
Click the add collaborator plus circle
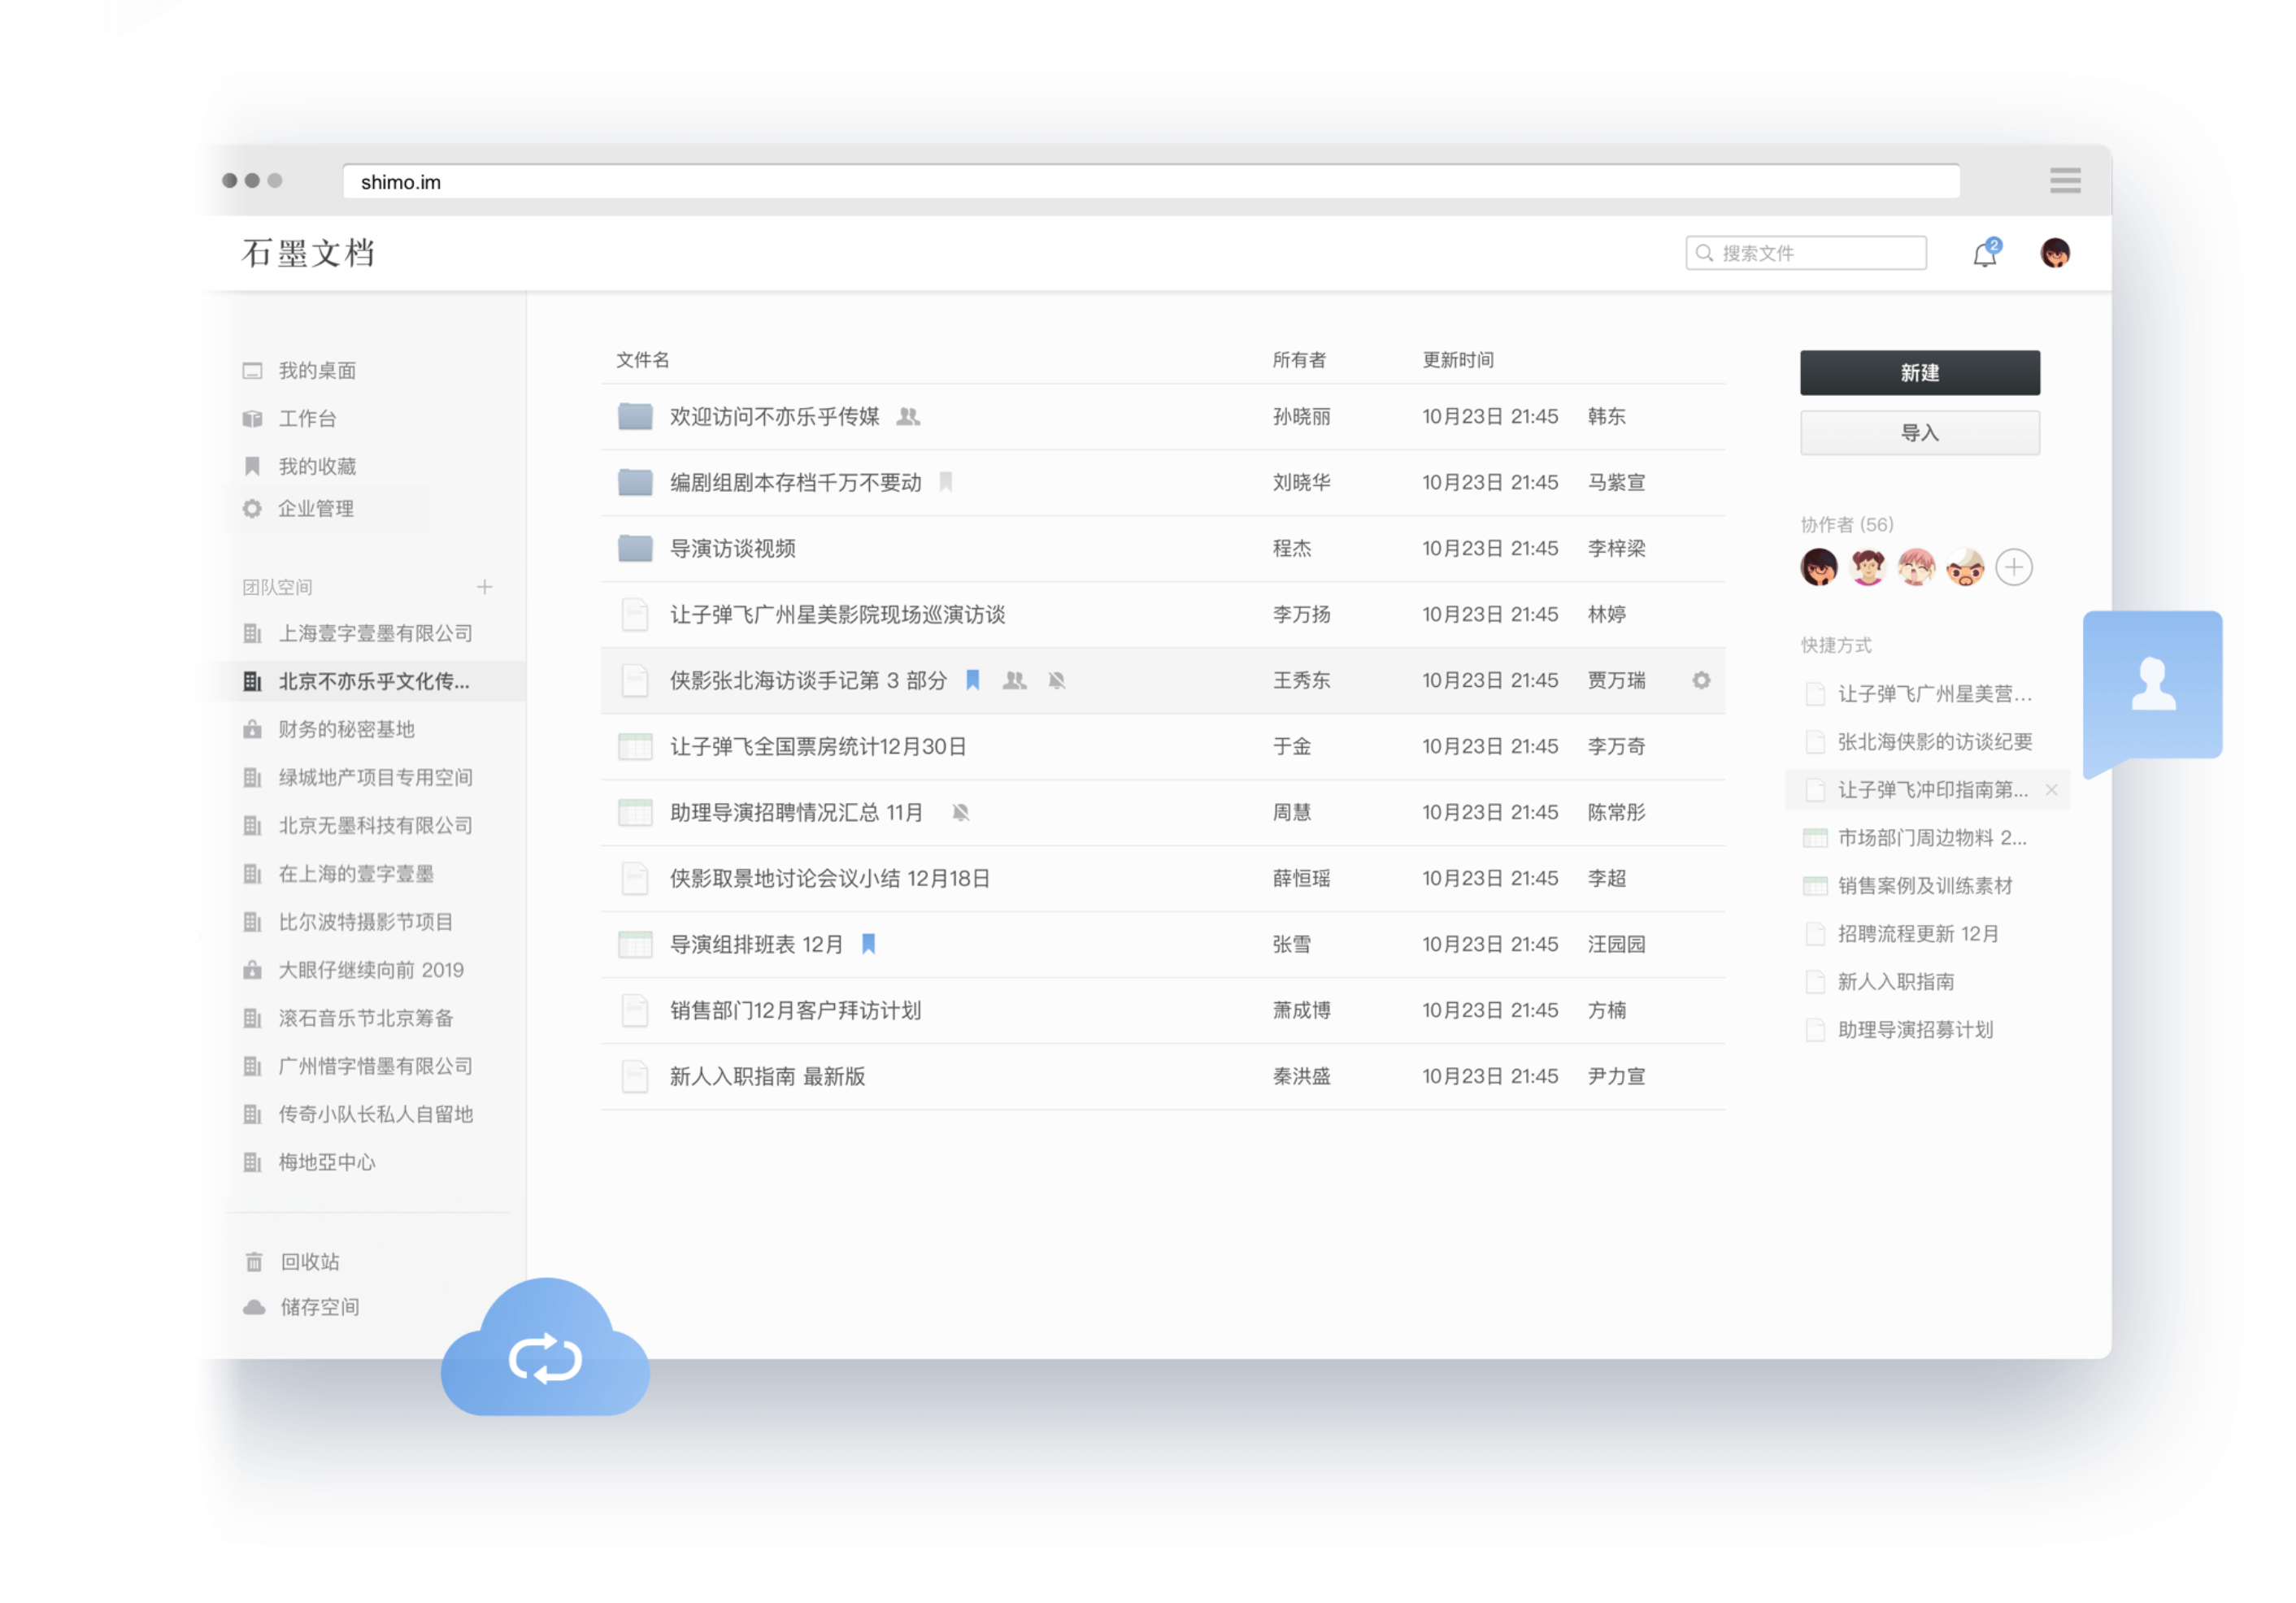(2013, 568)
